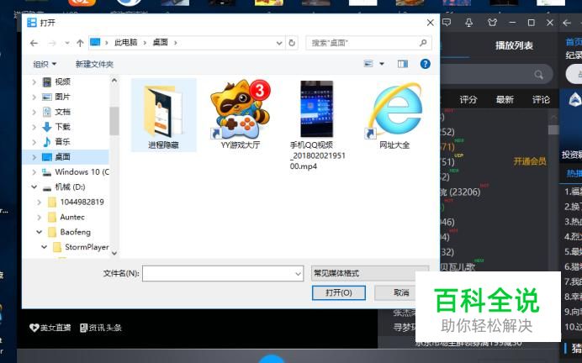582x363 pixels.
Task: Refresh the desktop folder listing
Action: coord(292,43)
